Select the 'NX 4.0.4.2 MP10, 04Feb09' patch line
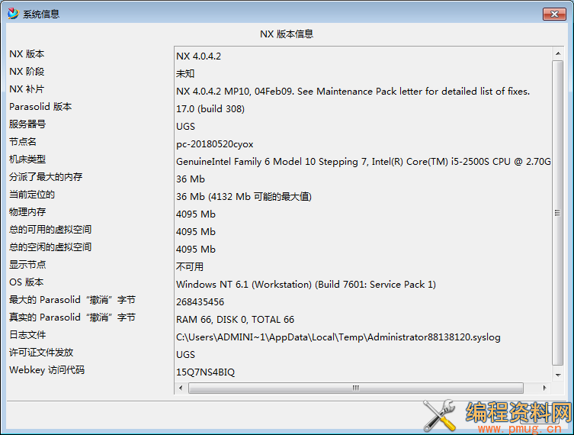Viewport: 574px width, 435px height. [x=353, y=92]
